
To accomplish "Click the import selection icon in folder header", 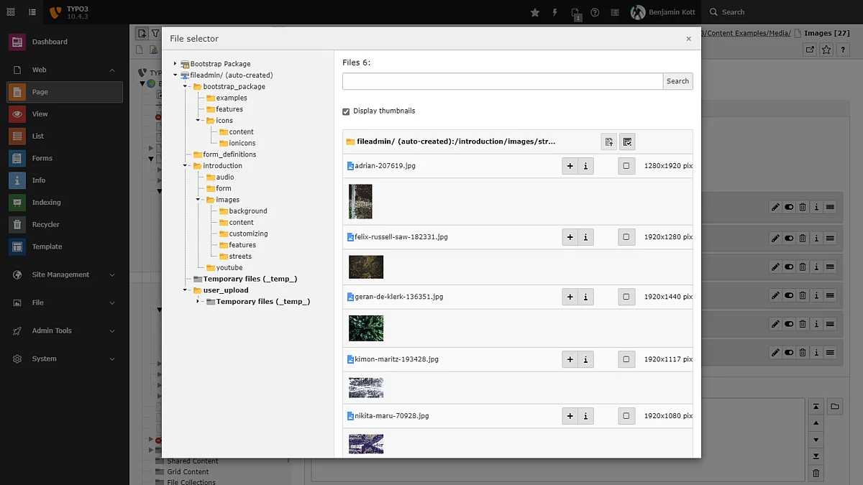I will [608, 142].
